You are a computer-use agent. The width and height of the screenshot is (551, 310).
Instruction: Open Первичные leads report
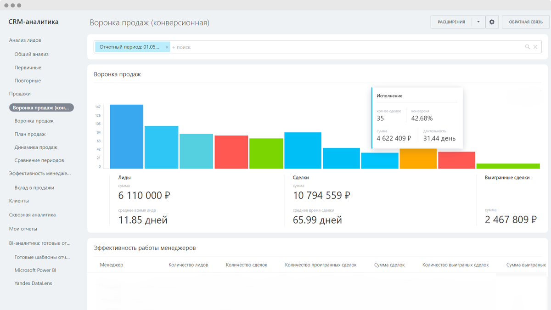tap(28, 68)
